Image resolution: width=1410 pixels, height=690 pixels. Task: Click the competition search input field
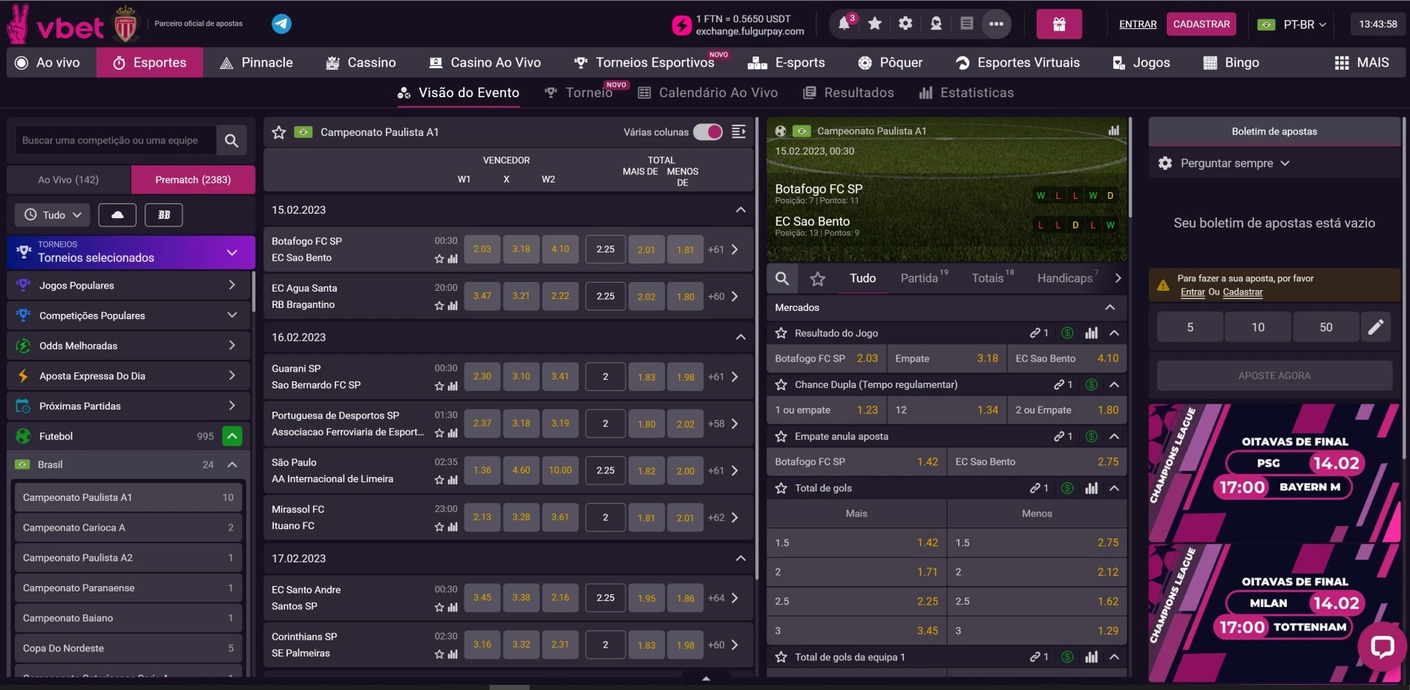(x=115, y=140)
